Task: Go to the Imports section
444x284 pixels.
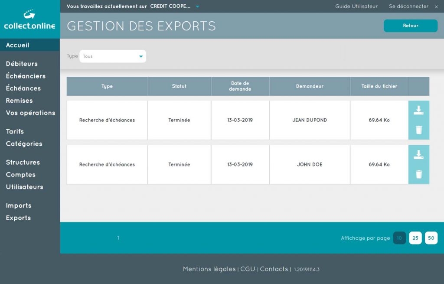Action: [x=18, y=206]
